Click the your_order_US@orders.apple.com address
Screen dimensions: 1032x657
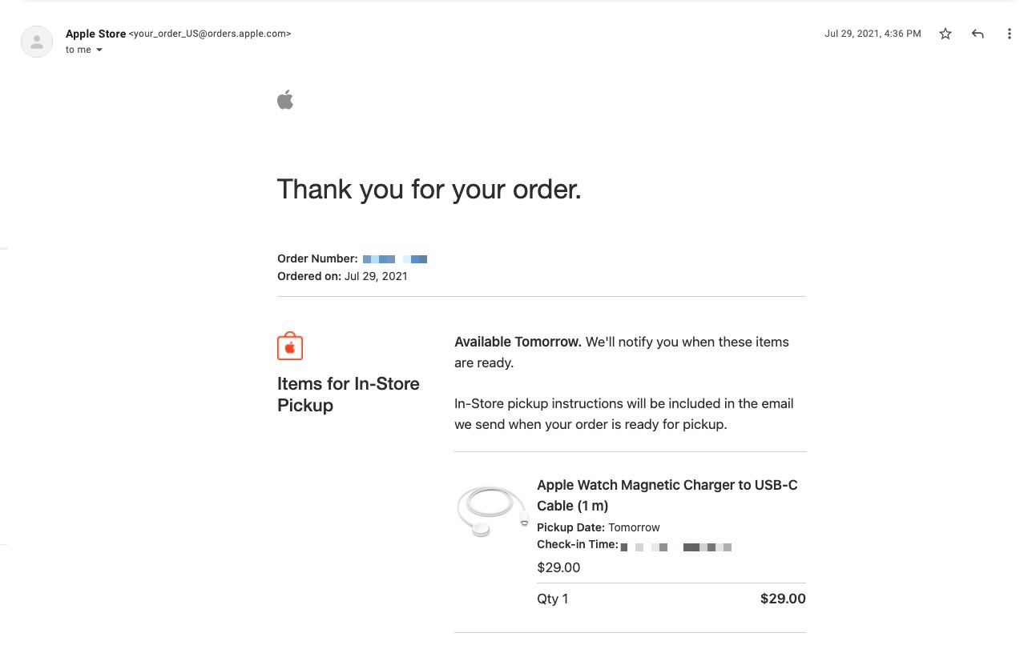click(210, 34)
